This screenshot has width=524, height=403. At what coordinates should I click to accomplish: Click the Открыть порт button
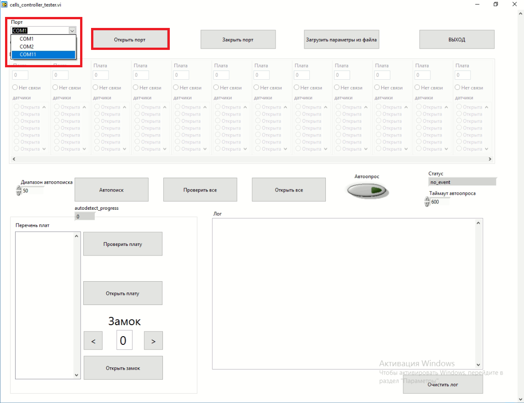(x=130, y=39)
